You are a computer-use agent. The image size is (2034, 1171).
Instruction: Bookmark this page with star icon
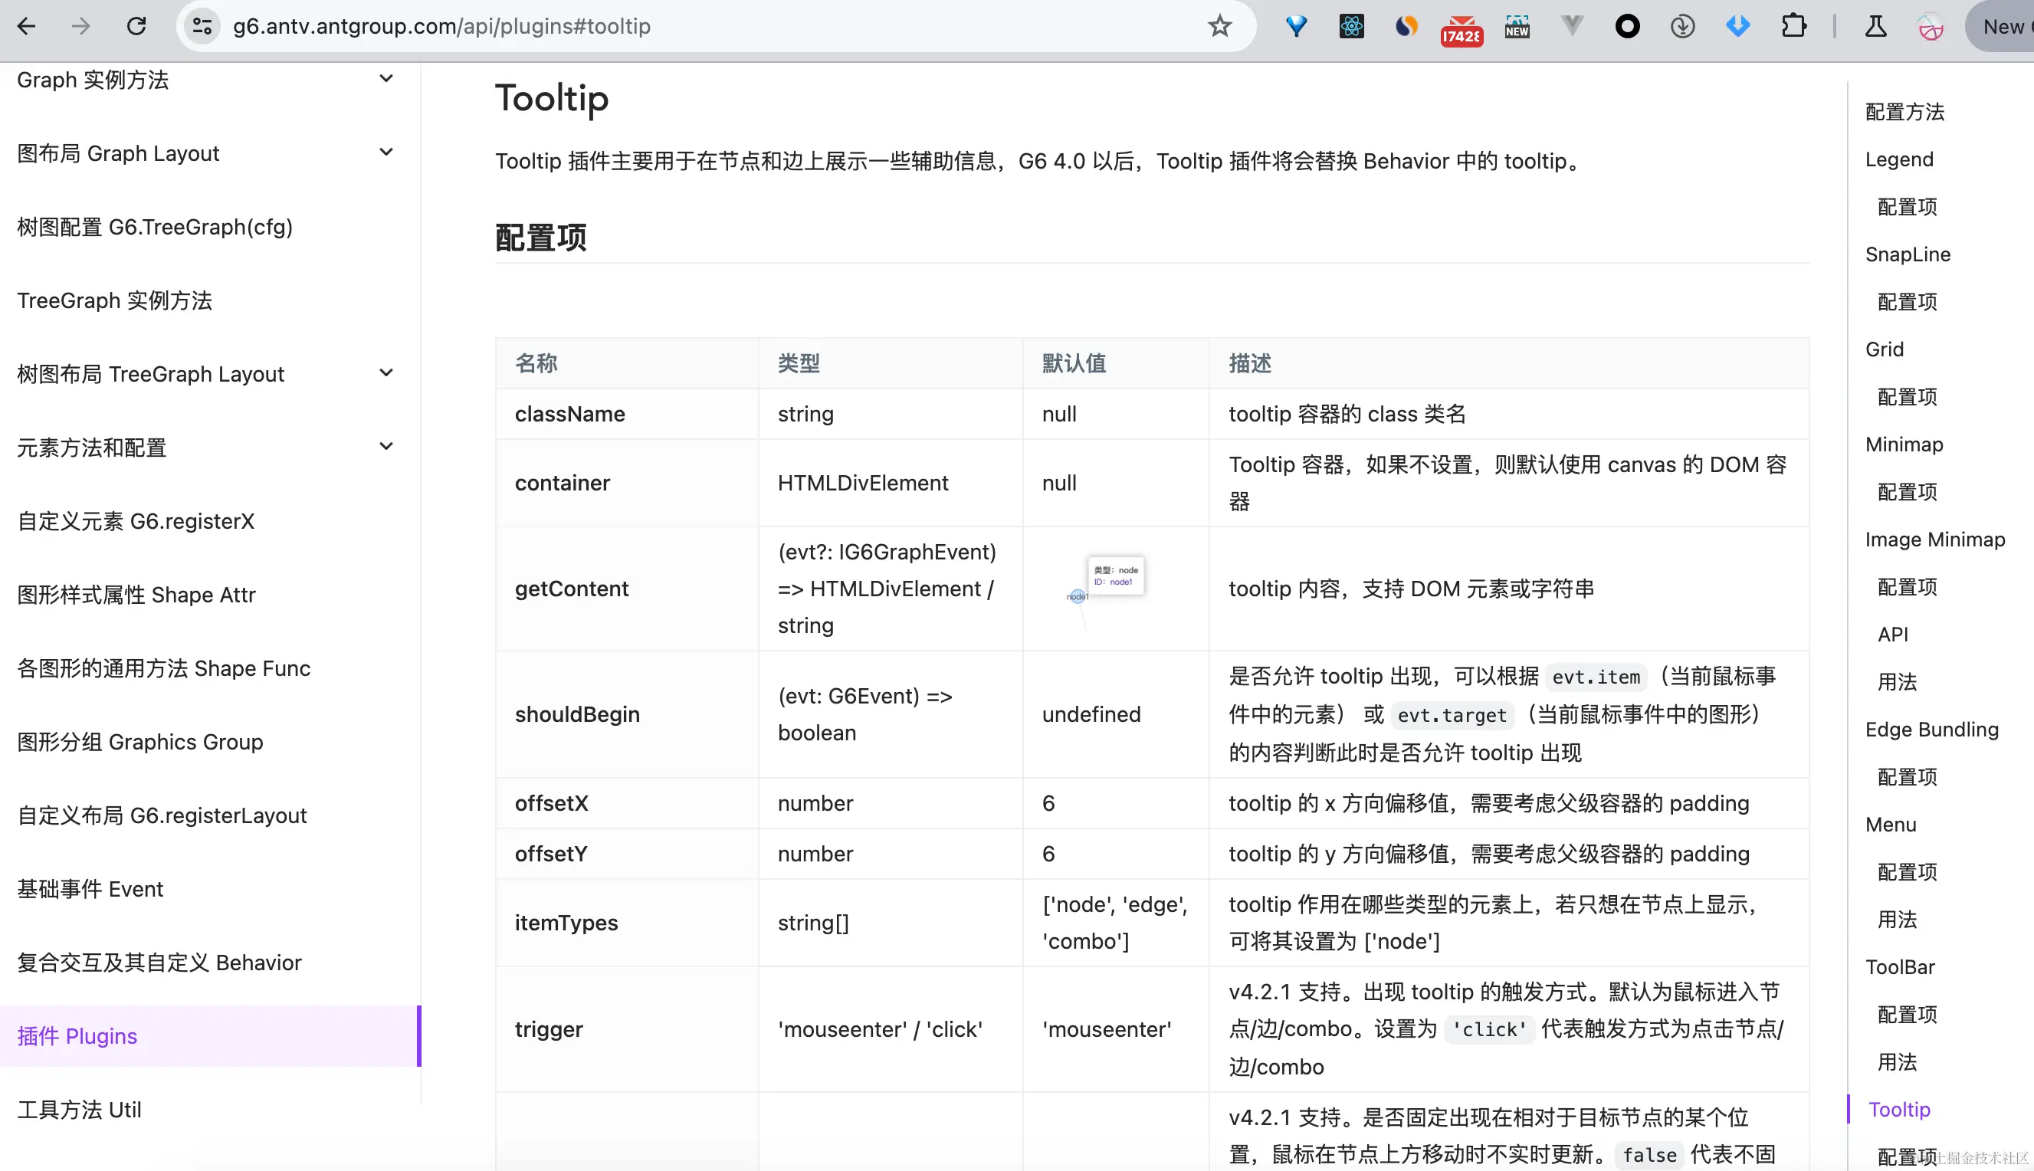coord(1219,27)
